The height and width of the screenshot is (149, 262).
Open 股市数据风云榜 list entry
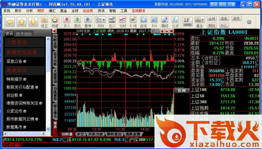pos(22,119)
